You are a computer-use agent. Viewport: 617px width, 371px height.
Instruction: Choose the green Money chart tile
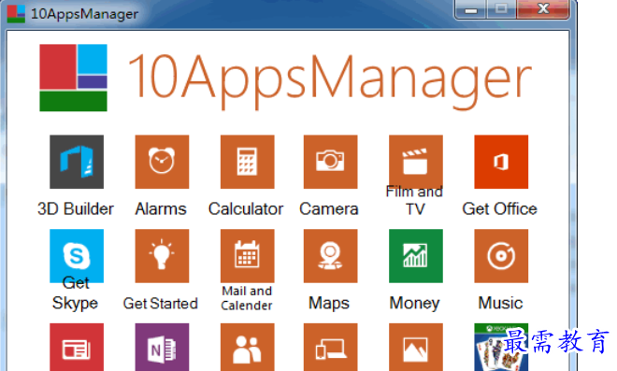(x=416, y=256)
